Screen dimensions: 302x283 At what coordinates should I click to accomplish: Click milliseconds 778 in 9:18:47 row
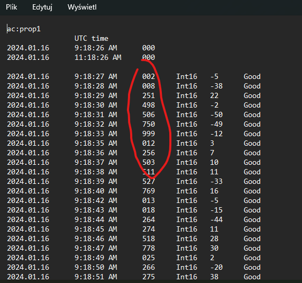pos(149,248)
